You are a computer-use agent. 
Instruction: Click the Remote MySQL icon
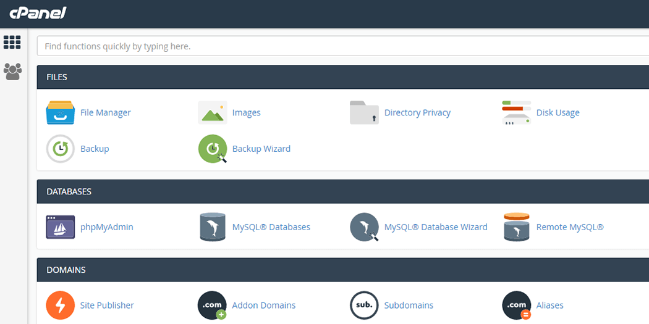(516, 227)
